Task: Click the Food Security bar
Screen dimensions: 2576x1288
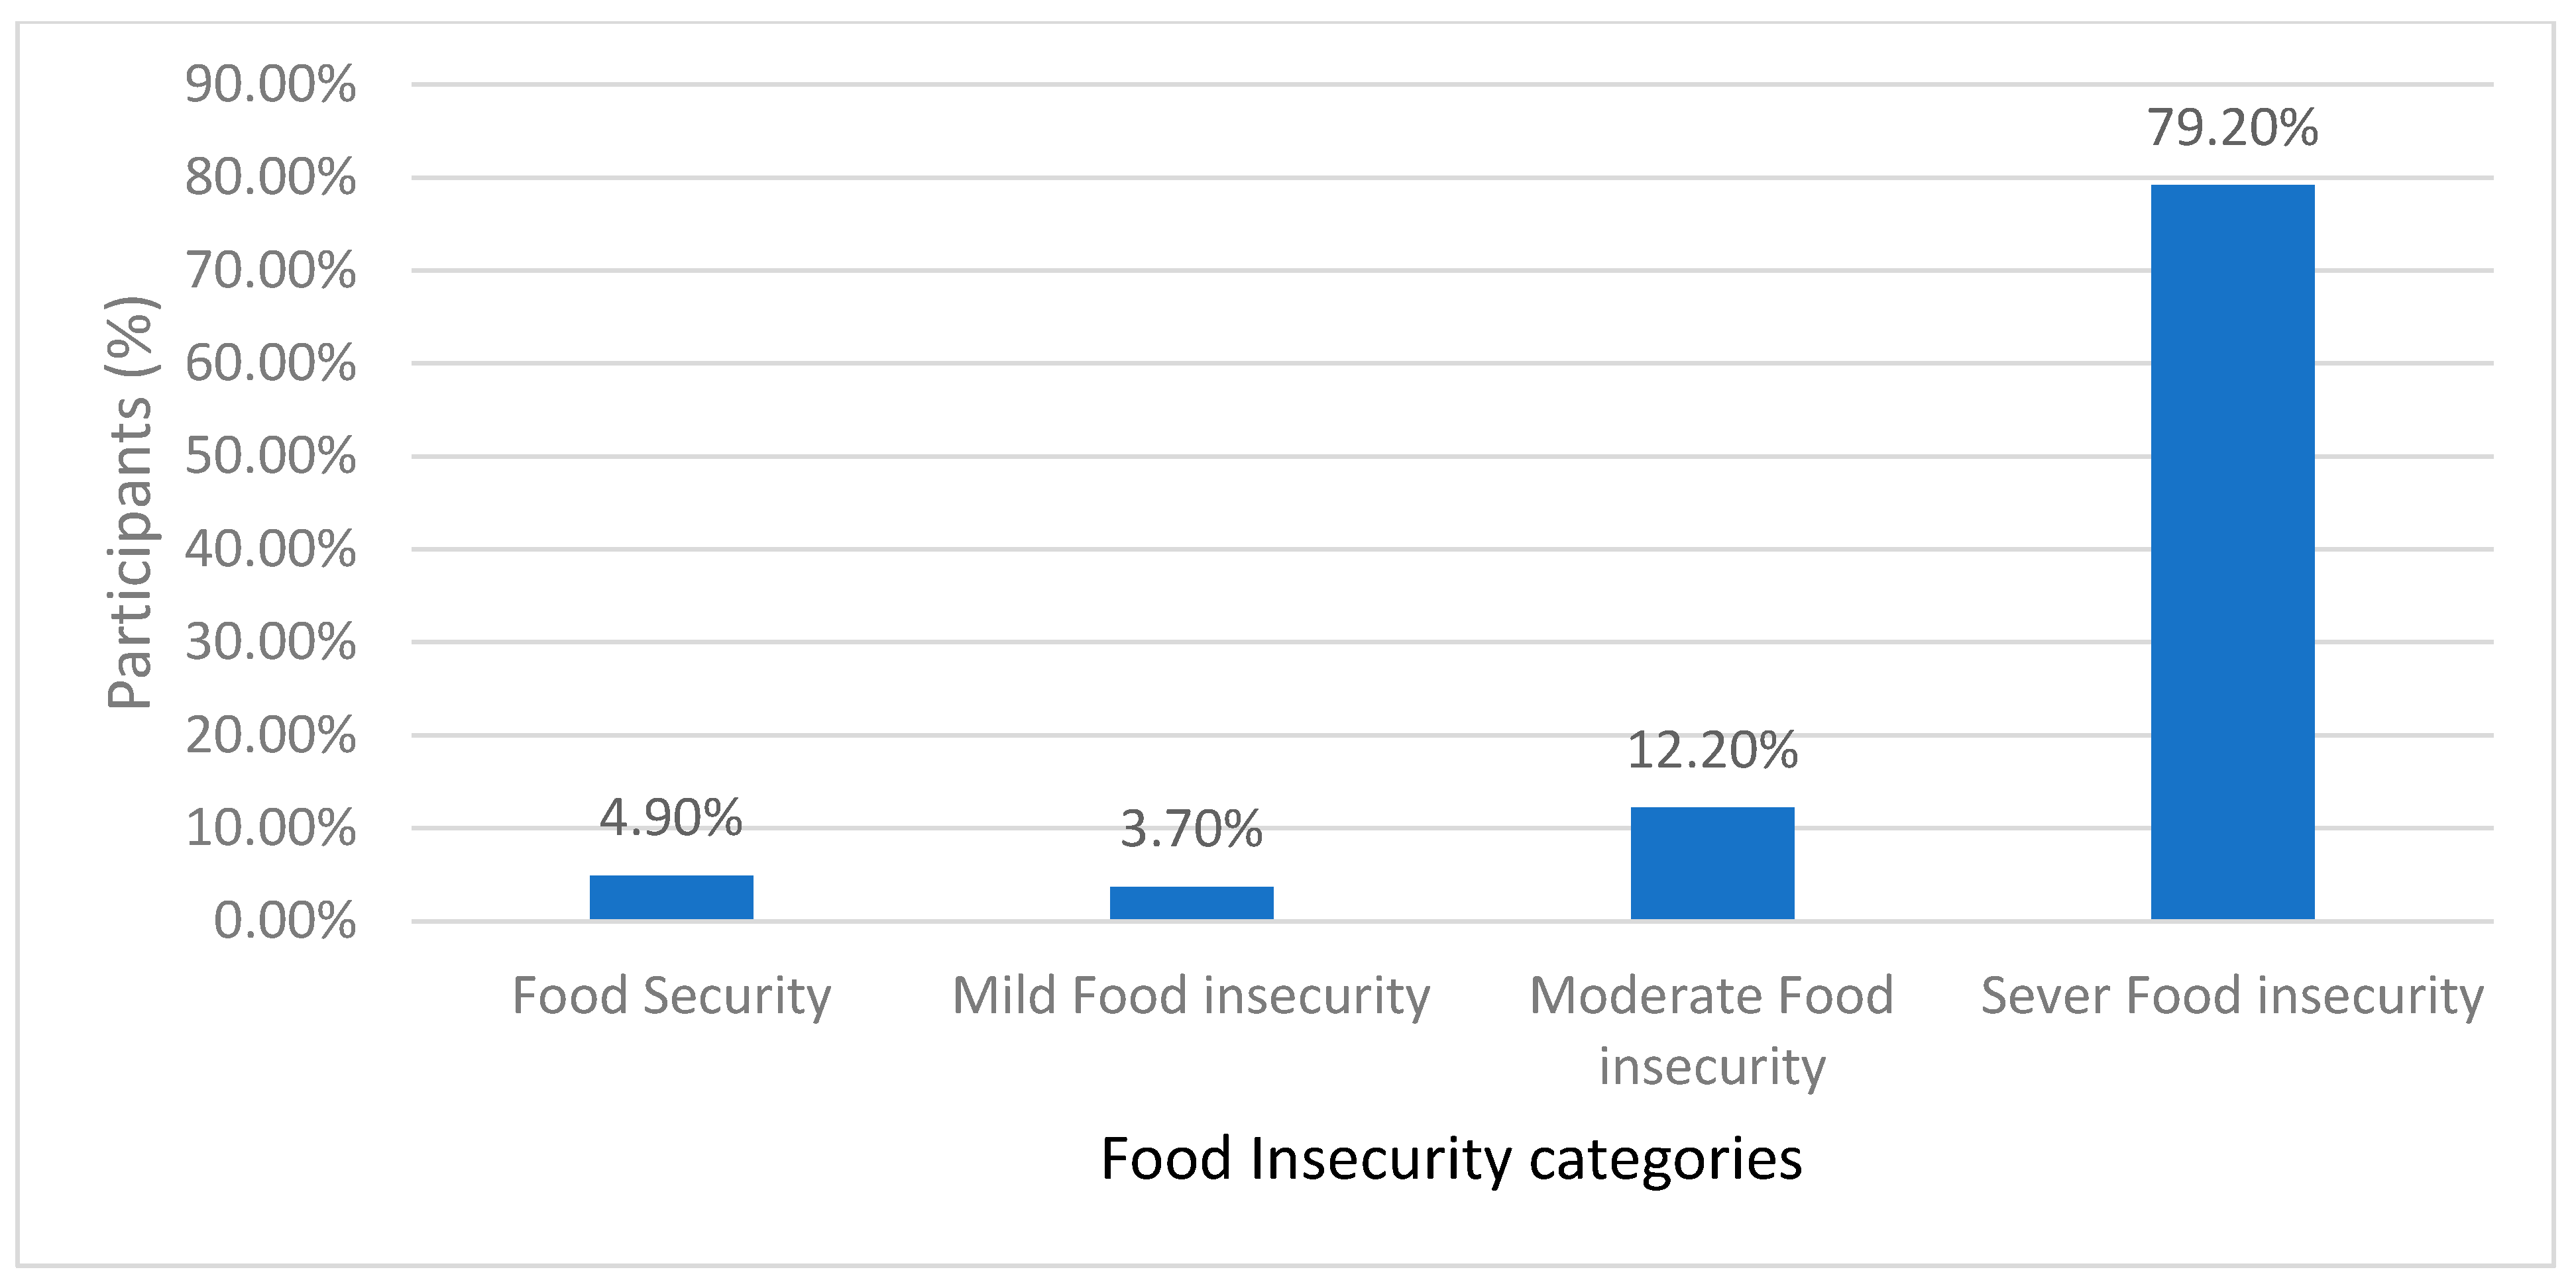Action: tap(671, 897)
